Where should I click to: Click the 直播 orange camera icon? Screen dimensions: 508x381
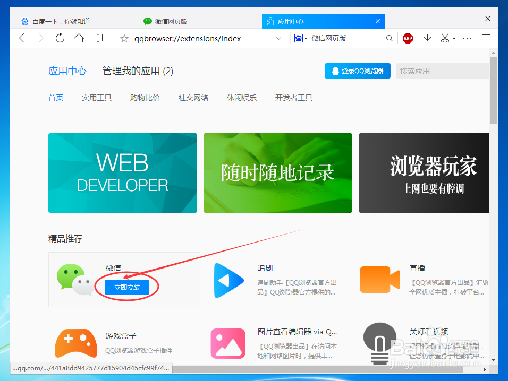pos(380,280)
